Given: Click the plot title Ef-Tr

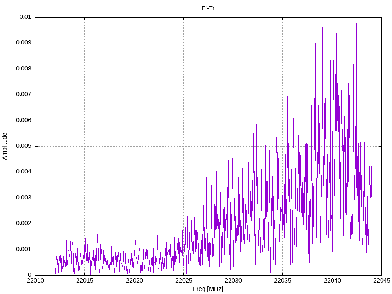Looking at the screenshot, I should [208, 8].
